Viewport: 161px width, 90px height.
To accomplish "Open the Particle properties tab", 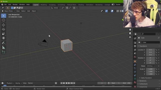I will [135, 68].
